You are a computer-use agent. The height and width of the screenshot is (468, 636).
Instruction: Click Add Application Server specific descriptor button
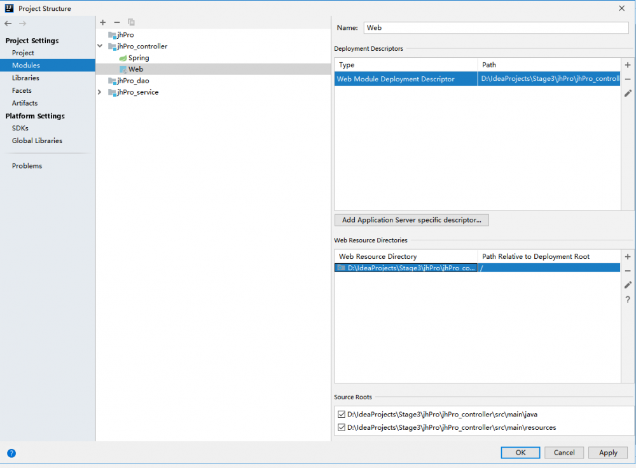click(411, 220)
